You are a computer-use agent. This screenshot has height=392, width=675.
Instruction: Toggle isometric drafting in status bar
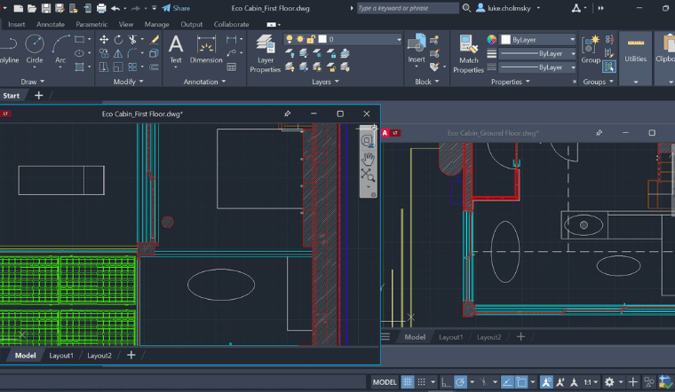tap(483, 381)
